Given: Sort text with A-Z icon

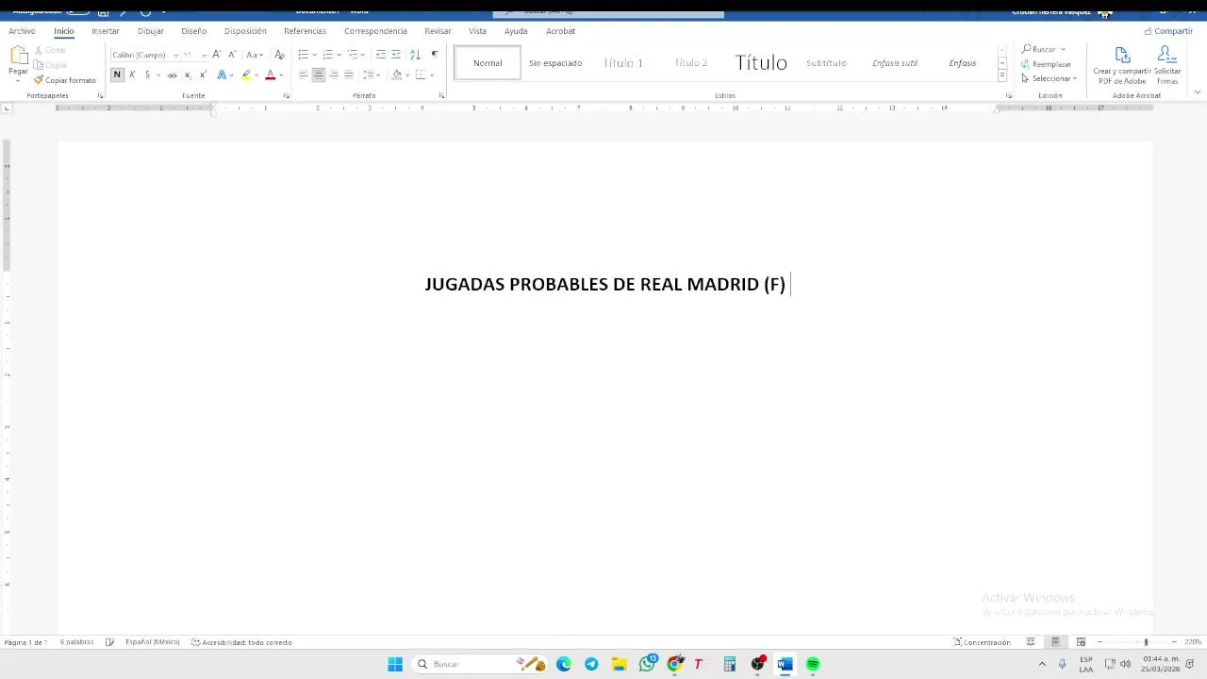Looking at the screenshot, I should pos(415,55).
